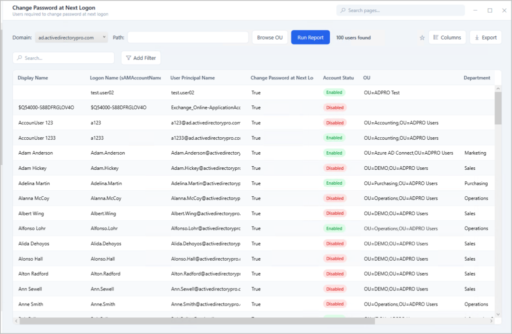Click the favorite star icon
The height and width of the screenshot is (334, 512).
422,38
